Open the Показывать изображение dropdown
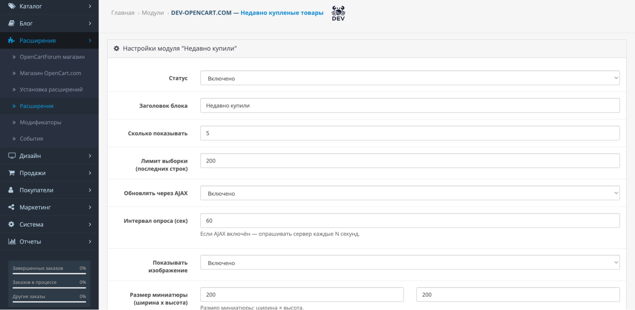 410,262
